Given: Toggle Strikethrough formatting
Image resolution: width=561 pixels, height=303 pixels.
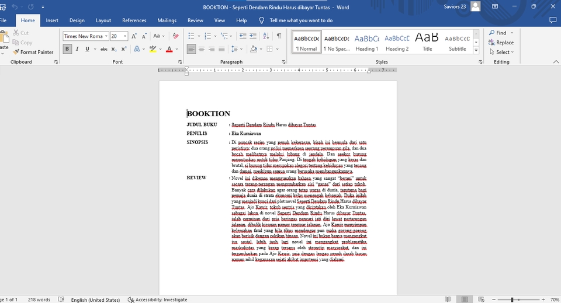Looking at the screenshot, I should click(104, 49).
